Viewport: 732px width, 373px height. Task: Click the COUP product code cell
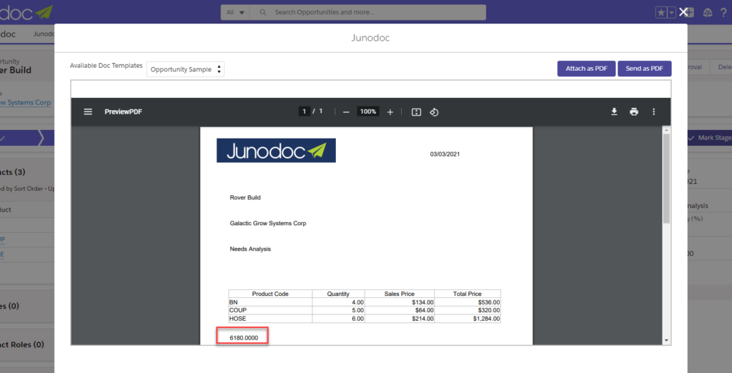point(270,310)
